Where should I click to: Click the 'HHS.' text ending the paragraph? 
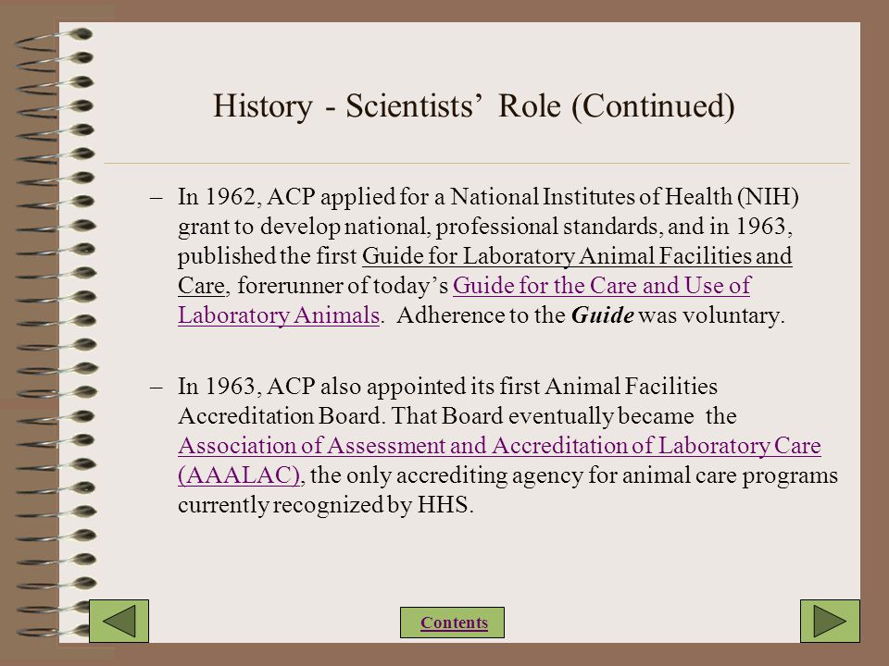coord(445,505)
